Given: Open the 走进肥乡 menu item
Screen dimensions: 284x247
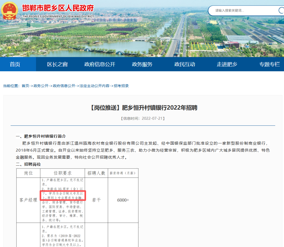Looking at the screenshot, I should pos(227,64).
